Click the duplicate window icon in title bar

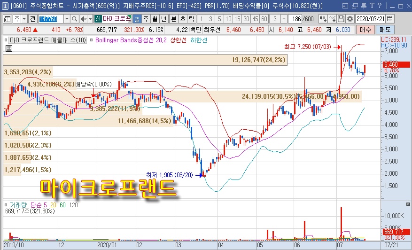click(x=355, y=6)
